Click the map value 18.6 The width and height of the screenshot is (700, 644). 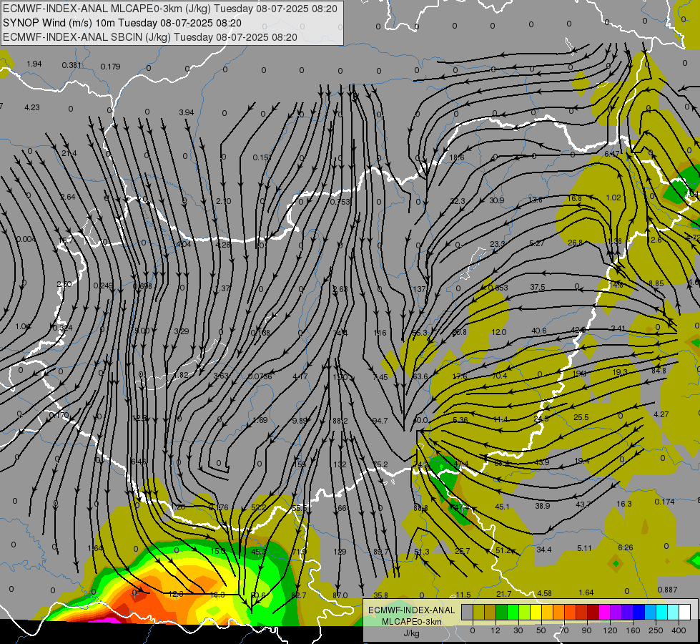pos(457,157)
